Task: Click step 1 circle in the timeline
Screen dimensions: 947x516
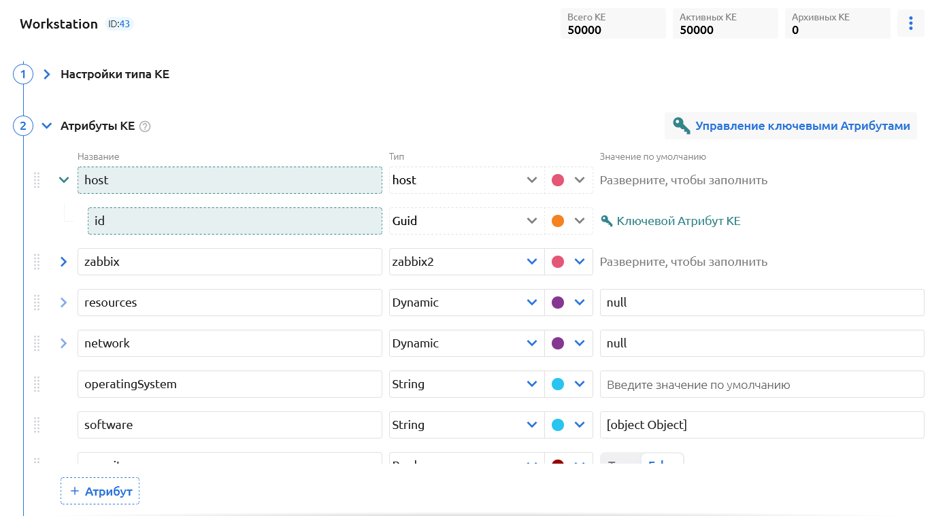Action: [x=23, y=74]
